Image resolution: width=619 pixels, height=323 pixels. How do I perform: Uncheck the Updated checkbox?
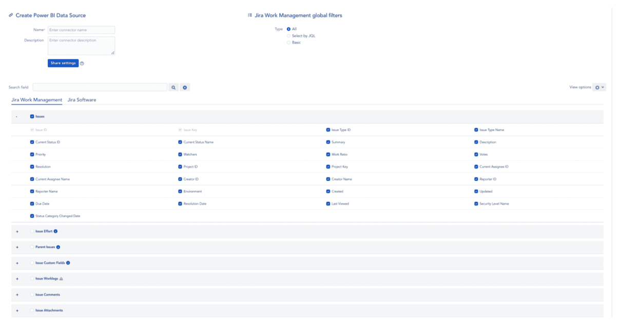(476, 191)
